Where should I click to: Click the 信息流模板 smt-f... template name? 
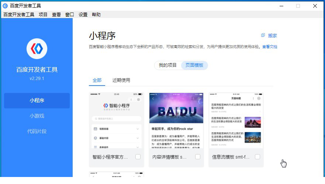coord(231,157)
